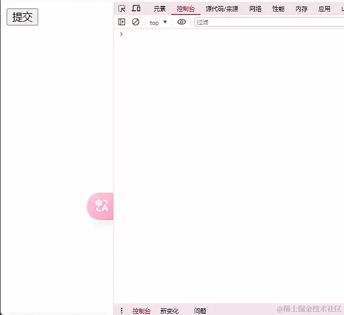
Task: Click the console prompt chevron
Action: point(121,35)
